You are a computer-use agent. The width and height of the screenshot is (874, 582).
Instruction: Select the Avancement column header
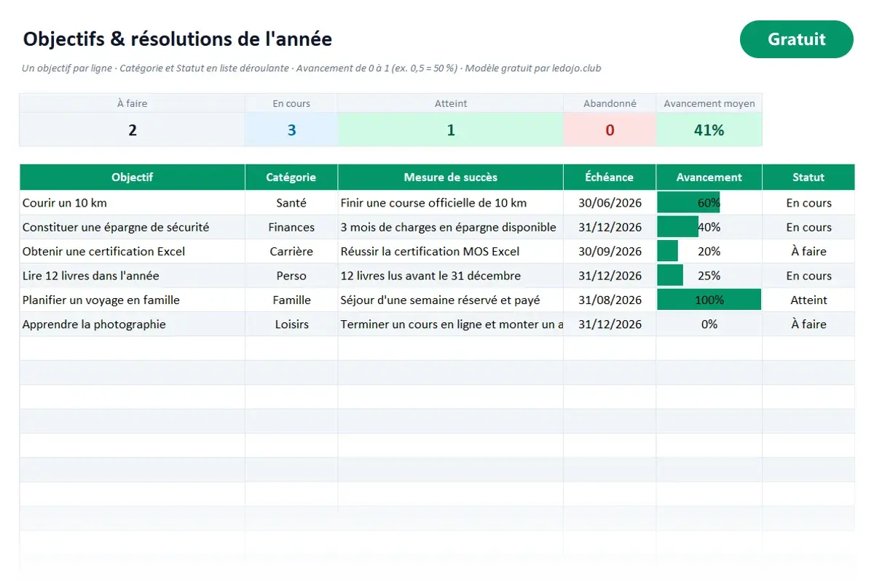click(709, 177)
